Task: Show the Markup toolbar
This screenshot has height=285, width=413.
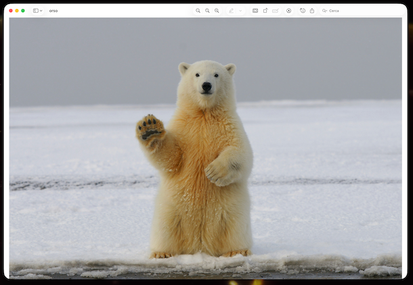Action: point(289,11)
